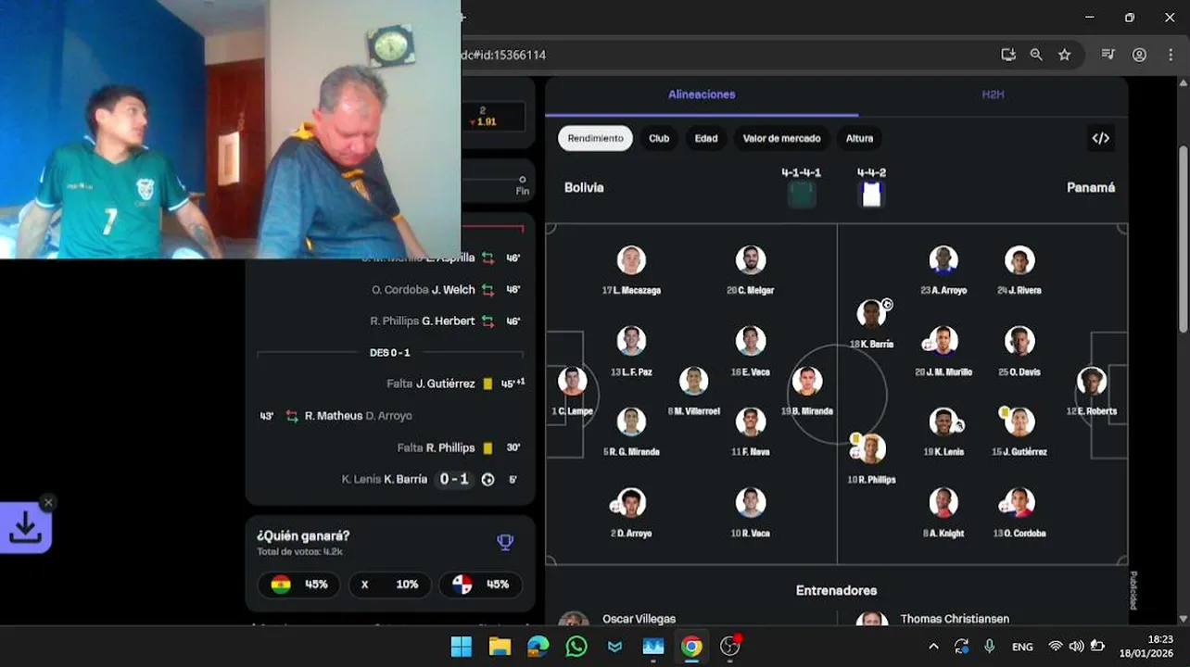Vote for Bolivia at 45%
Viewport: 1190px width, 667px height.
[x=298, y=585]
